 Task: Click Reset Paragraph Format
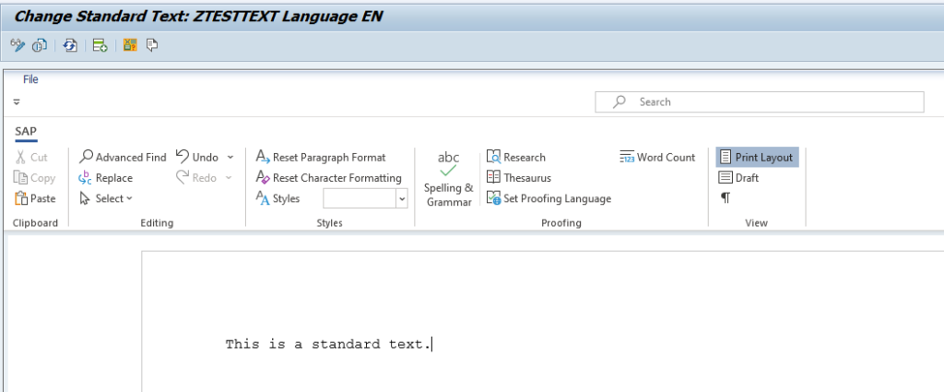tap(321, 157)
